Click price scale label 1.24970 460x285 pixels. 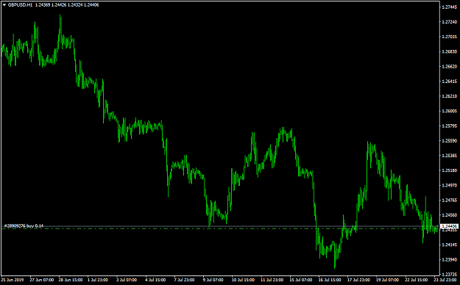tap(450, 185)
